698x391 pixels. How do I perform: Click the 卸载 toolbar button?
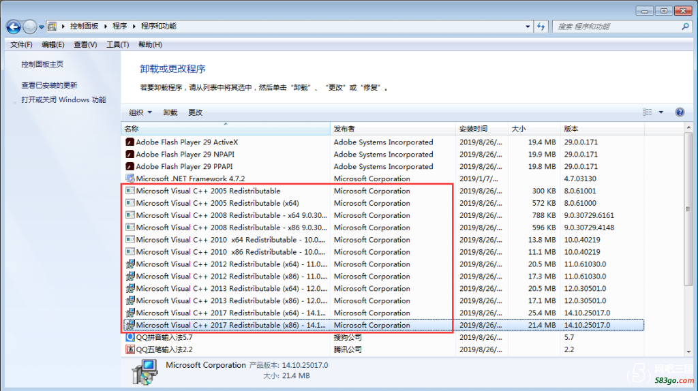click(x=170, y=112)
